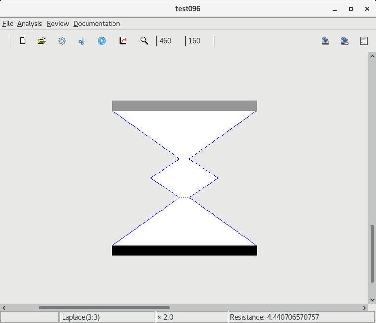Click the width field showing 460
The width and height of the screenshot is (376, 323).
click(x=170, y=41)
